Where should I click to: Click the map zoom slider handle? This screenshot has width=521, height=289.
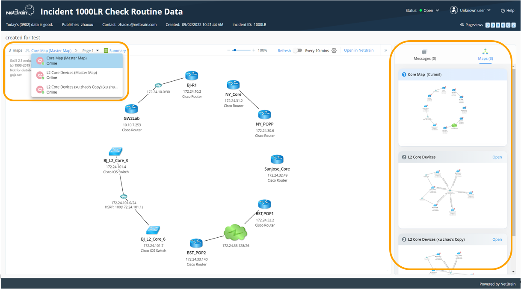tap(234, 50)
